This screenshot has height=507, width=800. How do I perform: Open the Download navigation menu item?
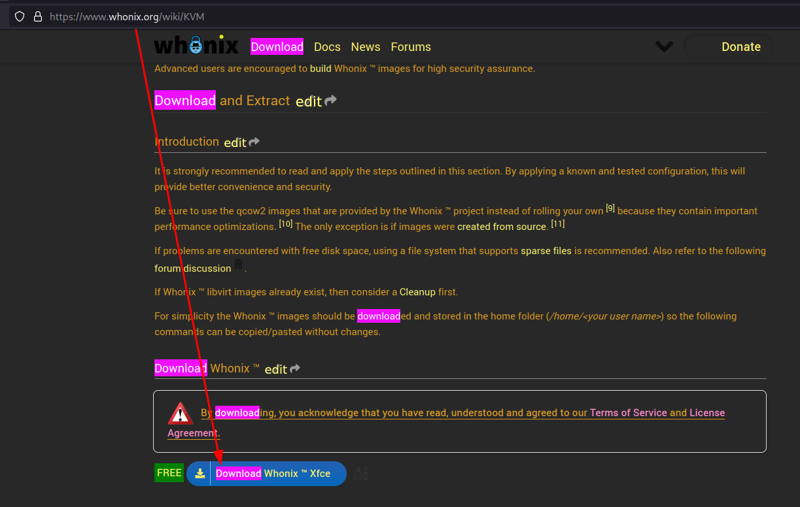pos(277,46)
